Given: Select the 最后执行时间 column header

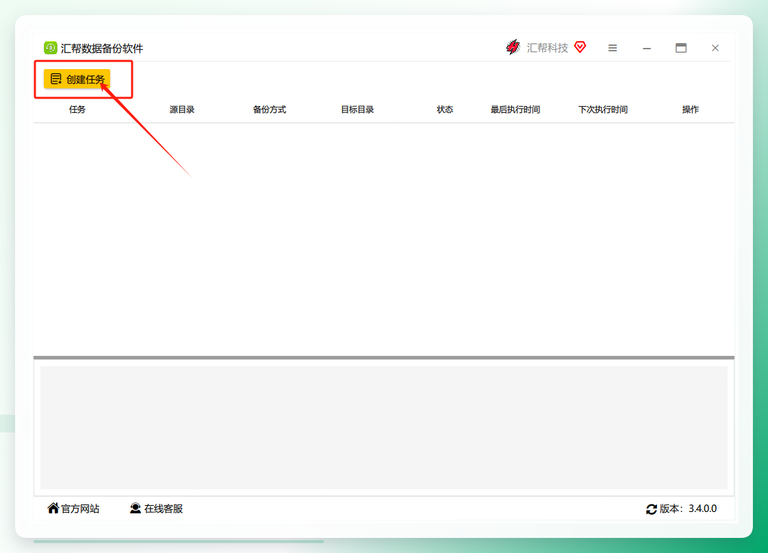Looking at the screenshot, I should [515, 110].
